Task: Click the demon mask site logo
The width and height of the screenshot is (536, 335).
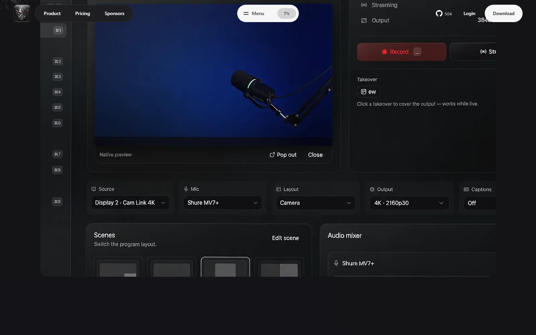Action: (22, 13)
